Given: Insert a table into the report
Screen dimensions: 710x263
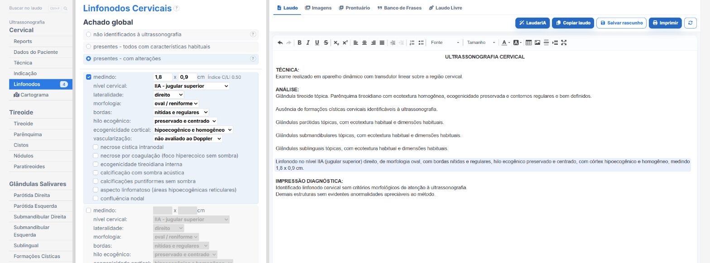Looking at the screenshot, I should (529, 43).
